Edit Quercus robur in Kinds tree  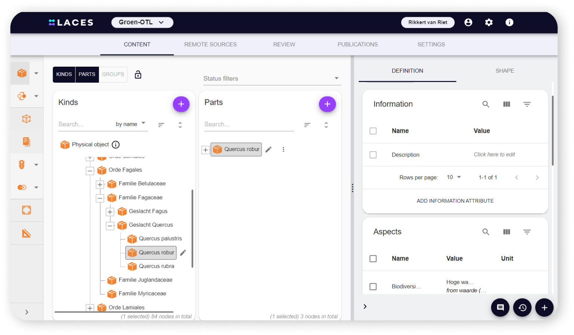click(183, 253)
